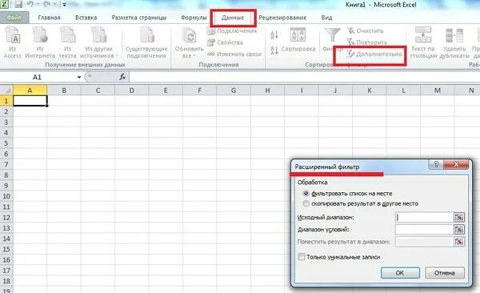Image resolution: width=480 pixels, height=293 pixels.
Task: Select column H header
Action: click(x=267, y=90)
